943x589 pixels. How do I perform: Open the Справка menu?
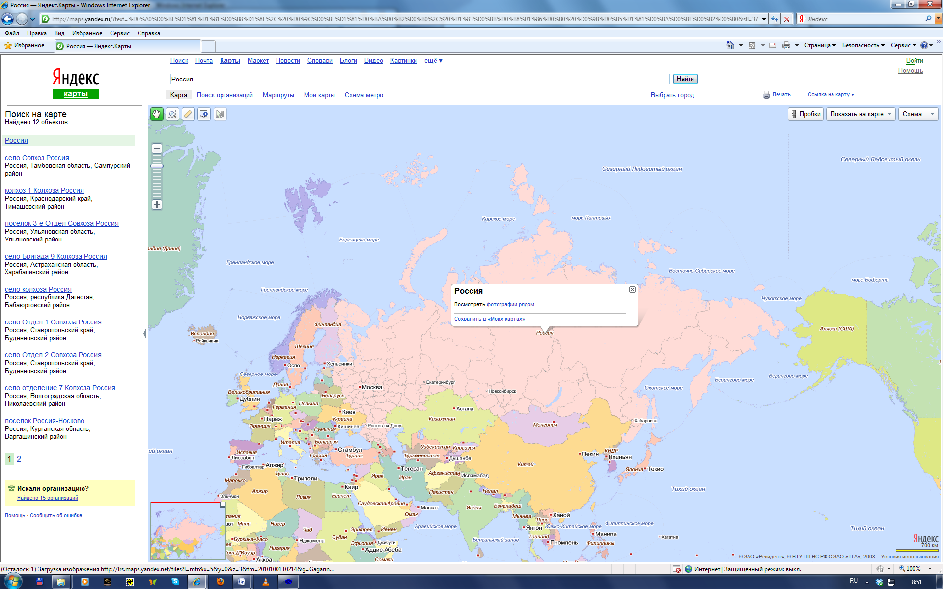click(149, 33)
